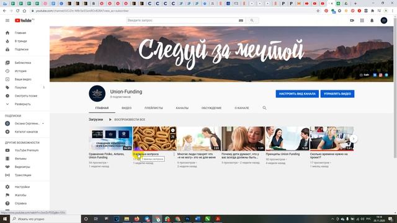Bookmark this page with the star

(x=318, y=11)
